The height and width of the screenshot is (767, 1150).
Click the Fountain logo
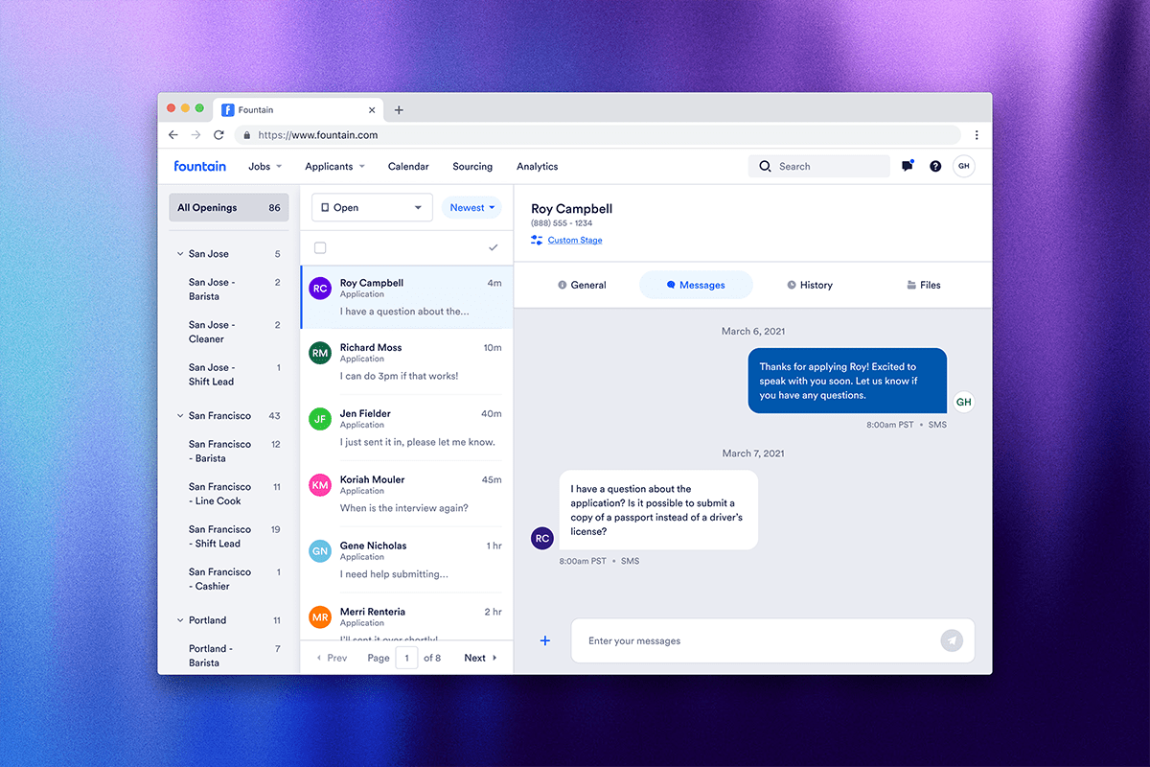(200, 166)
